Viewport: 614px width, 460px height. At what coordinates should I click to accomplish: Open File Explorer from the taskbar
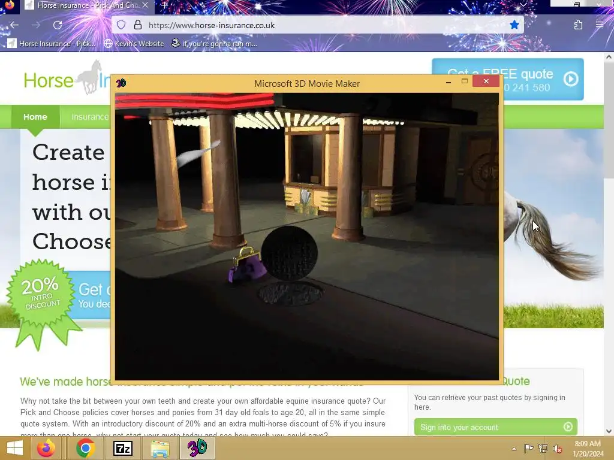pos(160,448)
